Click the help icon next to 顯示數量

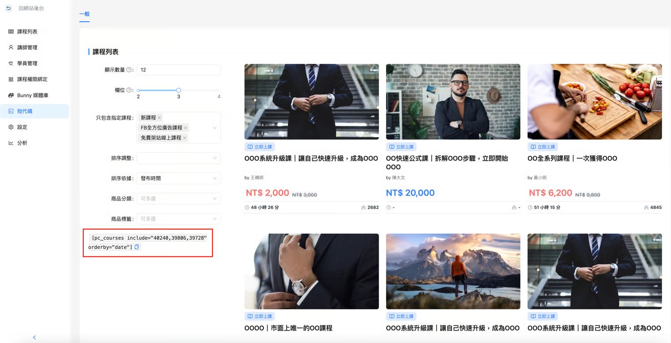click(x=129, y=70)
